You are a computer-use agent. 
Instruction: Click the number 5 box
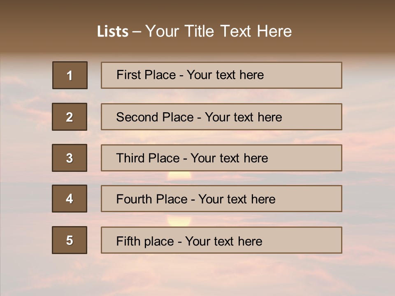point(70,240)
